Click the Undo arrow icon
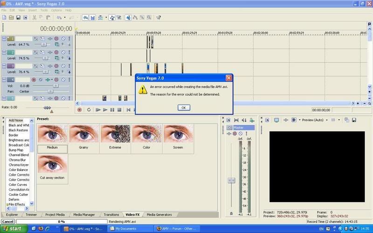This screenshot has width=373, height=233. pyautogui.click(x=59, y=17)
